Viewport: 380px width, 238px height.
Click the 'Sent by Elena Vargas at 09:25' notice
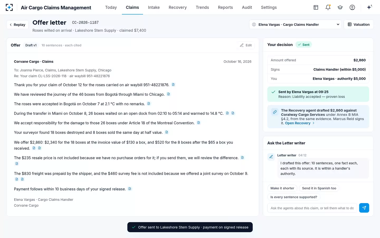click(318, 94)
